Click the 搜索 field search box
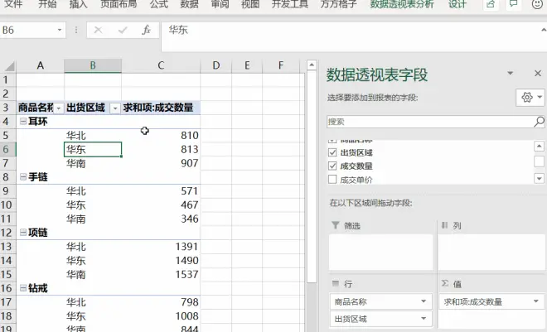 (430, 122)
